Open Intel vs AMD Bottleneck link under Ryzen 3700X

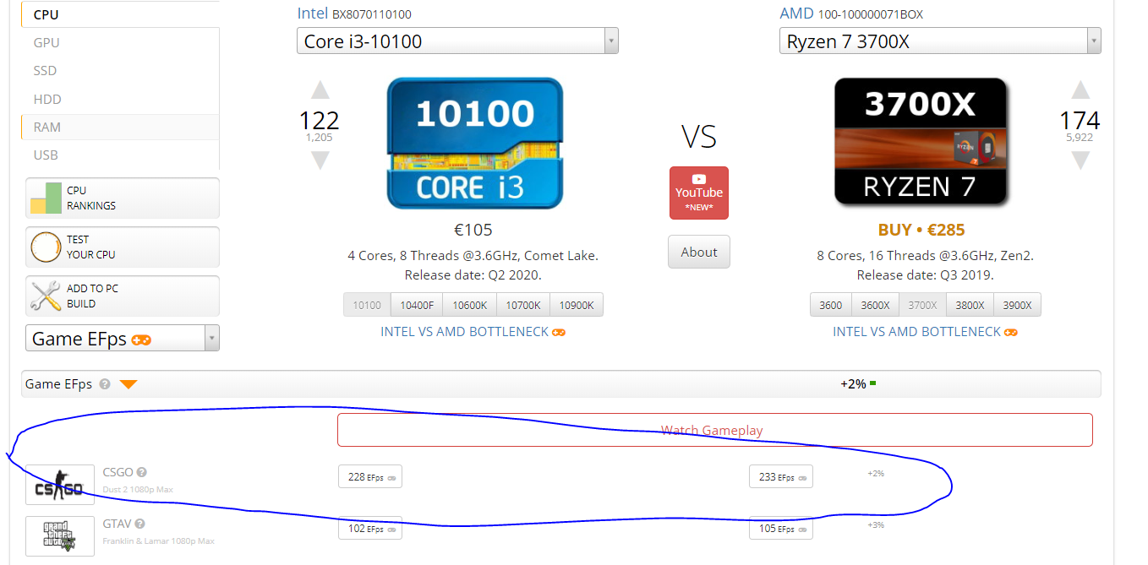[926, 332]
